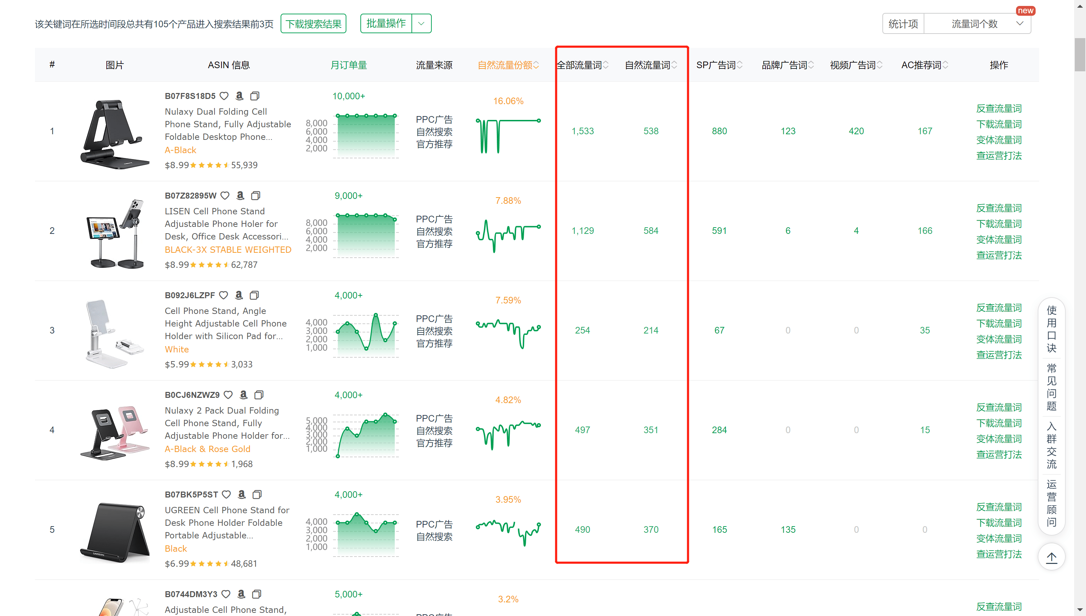The height and width of the screenshot is (616, 1086).
Task: Favorite ASIN B07Z82895W with heart icon
Action: coord(225,195)
